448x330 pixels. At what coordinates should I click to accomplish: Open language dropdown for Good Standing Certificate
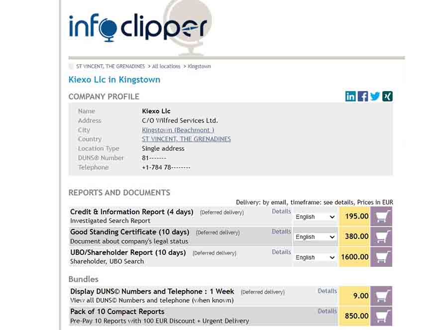click(x=315, y=237)
